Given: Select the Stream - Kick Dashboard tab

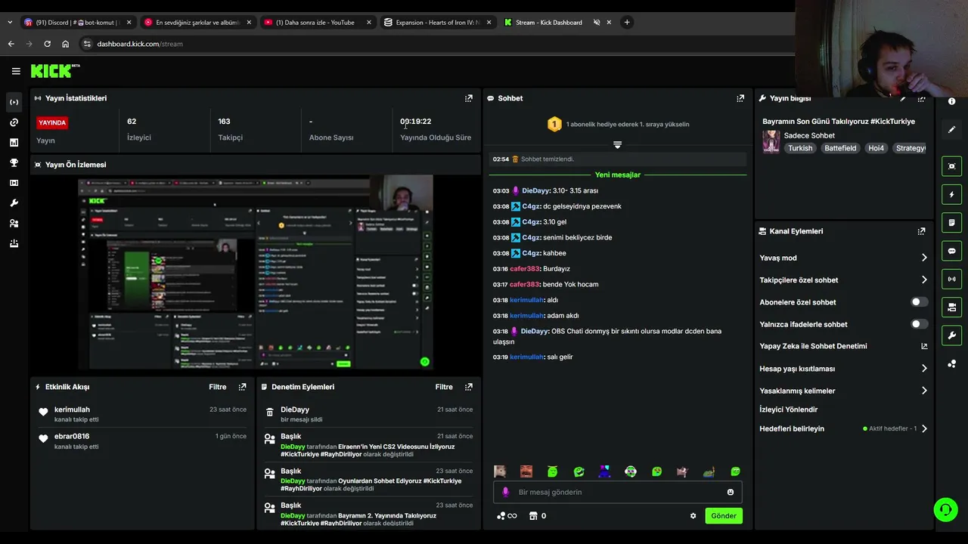Looking at the screenshot, I should coord(557,23).
